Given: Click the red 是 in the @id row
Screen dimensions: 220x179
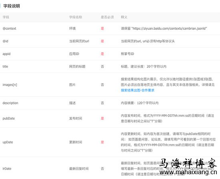Looking at the screenshot, I should pyautogui.click(x=102, y=41).
